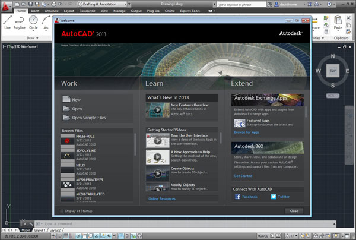Screen dimensions: 356x240
Task: Click the Facebook icon in Connect section
Action: click(x=237, y=197)
